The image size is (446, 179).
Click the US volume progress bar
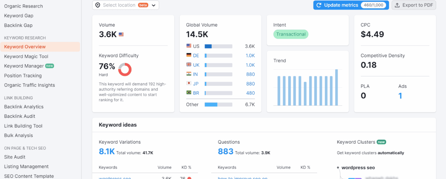point(218,46)
